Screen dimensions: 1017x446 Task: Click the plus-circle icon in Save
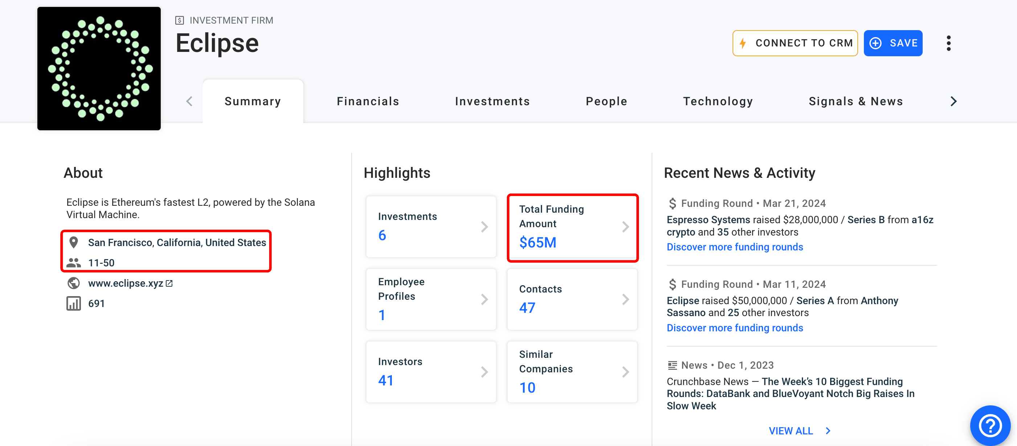[x=875, y=43]
